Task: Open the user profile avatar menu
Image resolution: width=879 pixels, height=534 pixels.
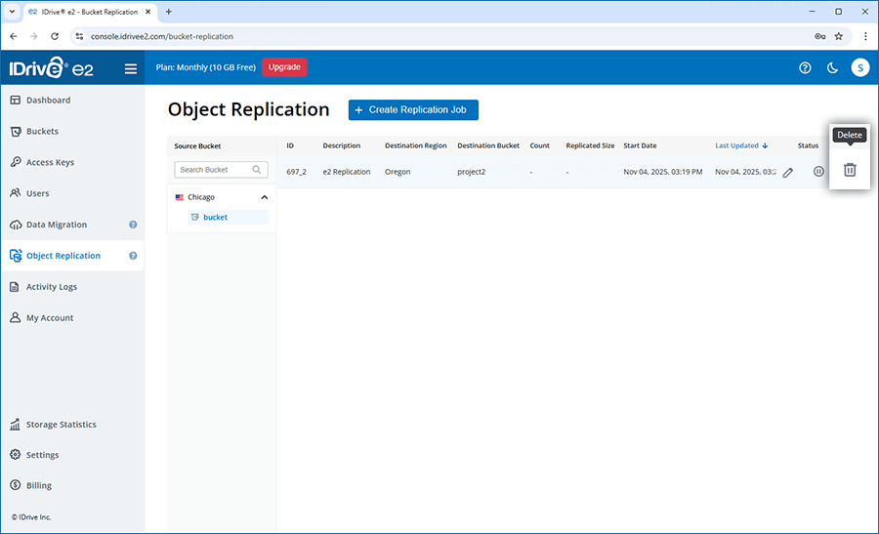Action: click(x=859, y=68)
